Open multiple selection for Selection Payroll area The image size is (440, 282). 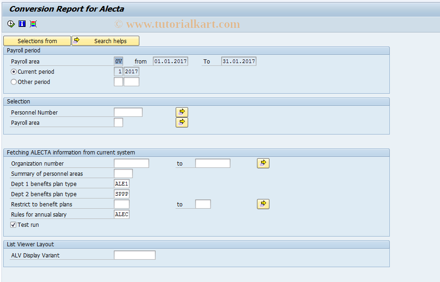coord(182,122)
